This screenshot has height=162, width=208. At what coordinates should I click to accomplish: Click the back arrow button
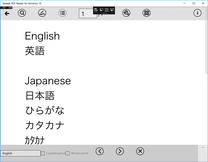(x=7, y=13)
